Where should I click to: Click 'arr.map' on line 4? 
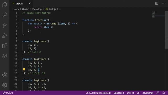click(x=51, y=23)
